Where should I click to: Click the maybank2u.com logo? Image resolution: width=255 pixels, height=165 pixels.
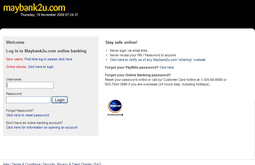point(34,8)
